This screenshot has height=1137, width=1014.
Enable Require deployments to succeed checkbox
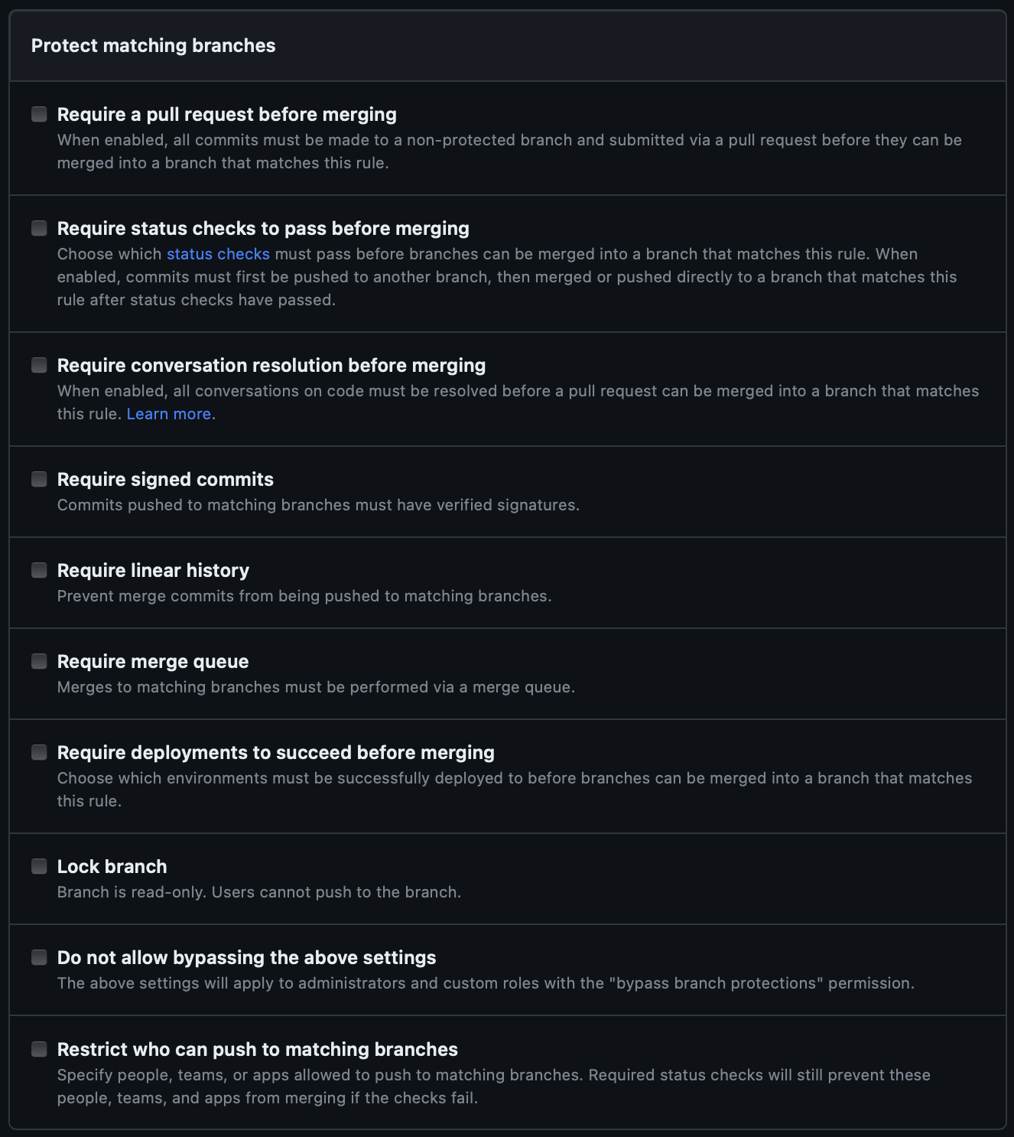(39, 753)
